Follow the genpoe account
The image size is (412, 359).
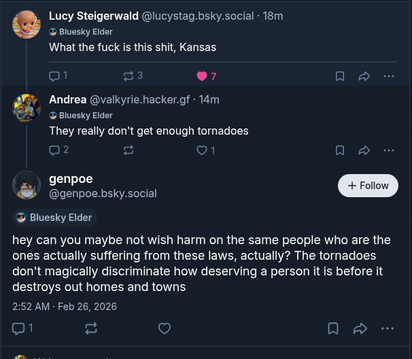click(x=368, y=186)
